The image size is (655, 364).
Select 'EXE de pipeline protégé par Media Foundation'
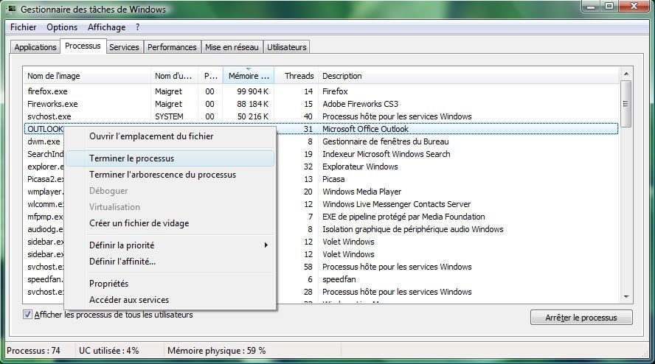(x=403, y=217)
